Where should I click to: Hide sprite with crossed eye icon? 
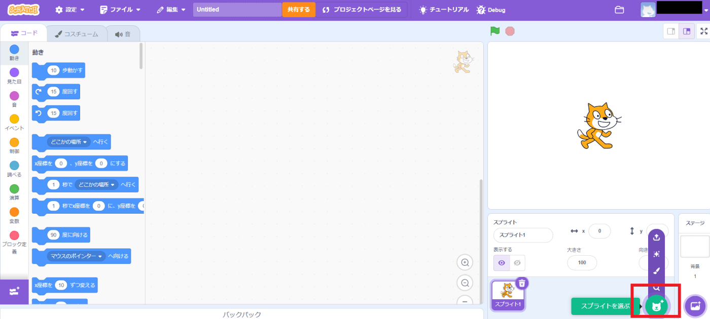coord(517,263)
